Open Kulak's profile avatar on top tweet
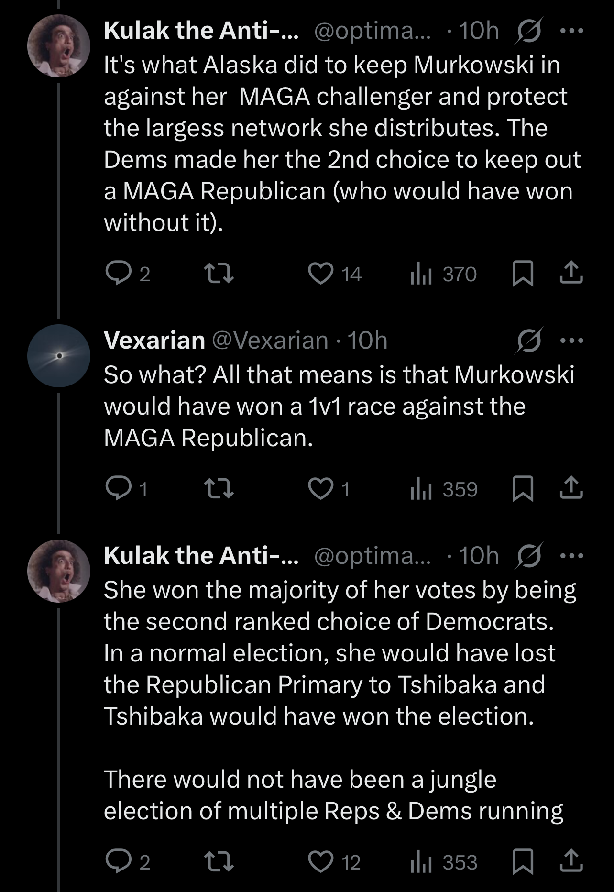 59,46
